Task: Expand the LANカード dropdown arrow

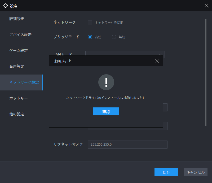Action: pos(160,54)
